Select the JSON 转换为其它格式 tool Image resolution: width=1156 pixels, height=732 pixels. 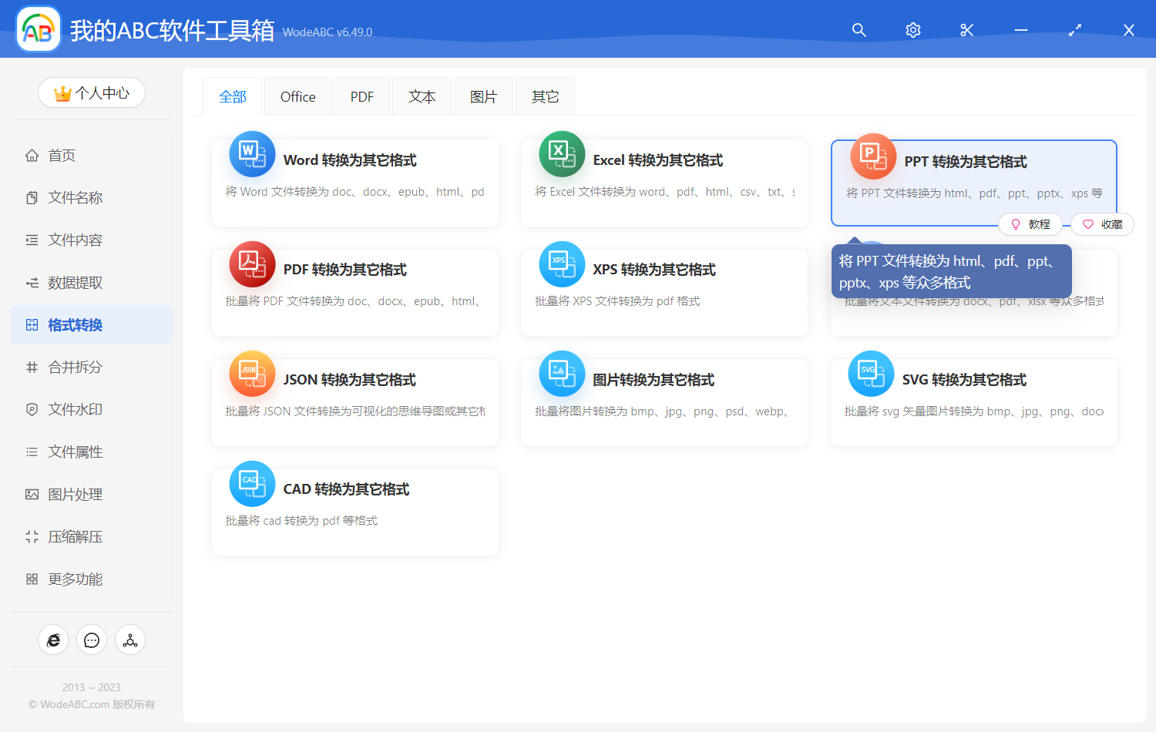355,401
